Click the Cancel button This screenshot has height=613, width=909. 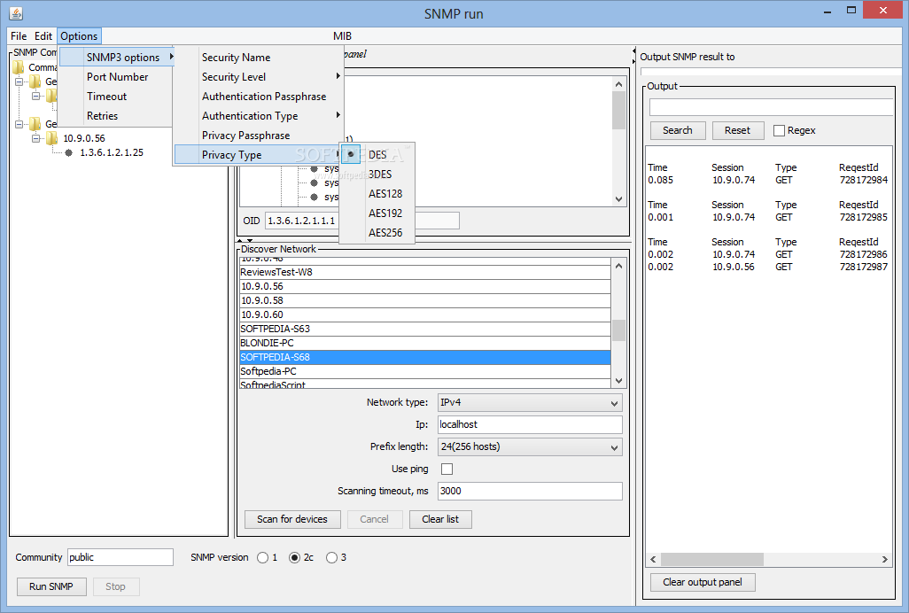click(375, 519)
